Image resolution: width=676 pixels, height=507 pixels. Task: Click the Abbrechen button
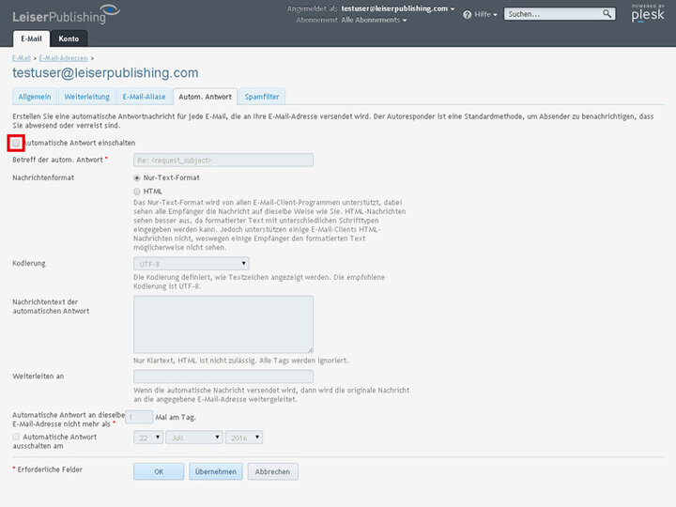[272, 471]
